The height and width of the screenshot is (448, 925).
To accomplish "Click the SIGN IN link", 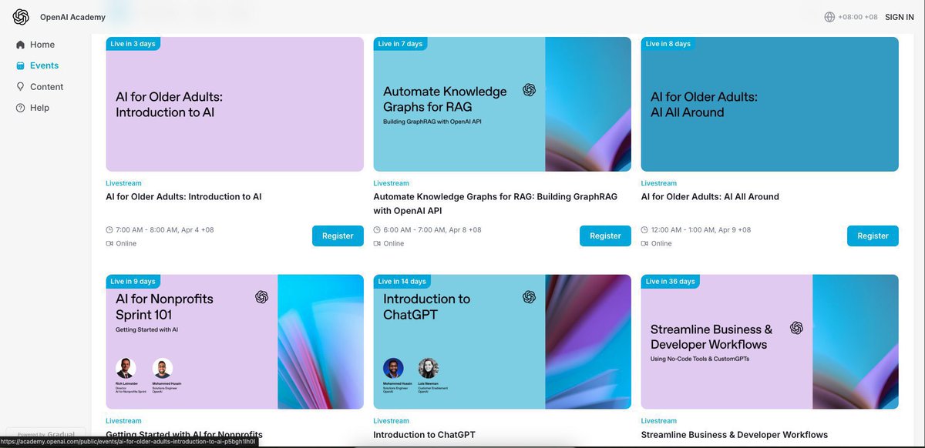I will pyautogui.click(x=899, y=16).
